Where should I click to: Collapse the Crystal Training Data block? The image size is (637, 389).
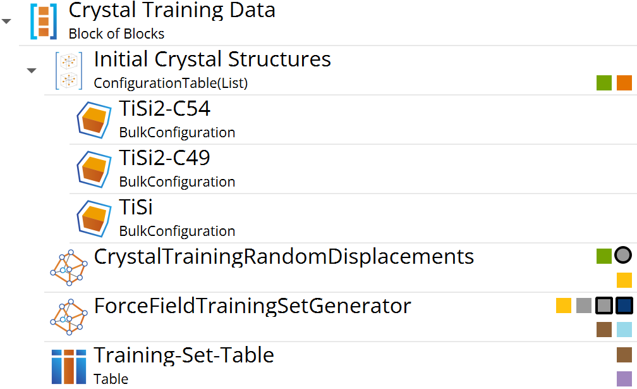tap(7, 22)
